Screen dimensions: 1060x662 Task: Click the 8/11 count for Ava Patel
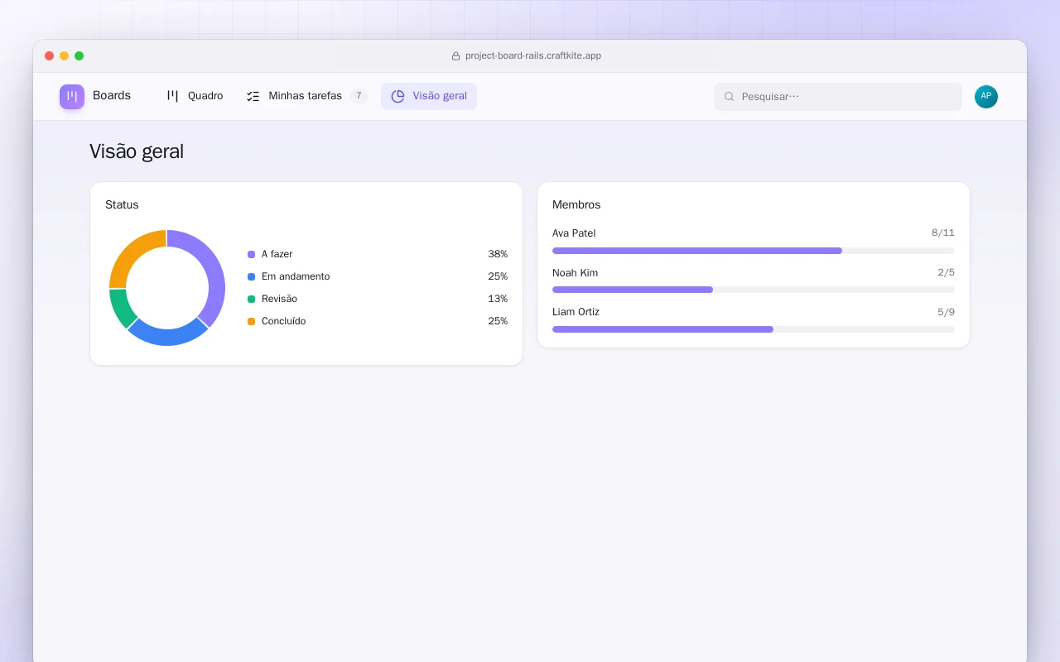pyautogui.click(x=943, y=233)
